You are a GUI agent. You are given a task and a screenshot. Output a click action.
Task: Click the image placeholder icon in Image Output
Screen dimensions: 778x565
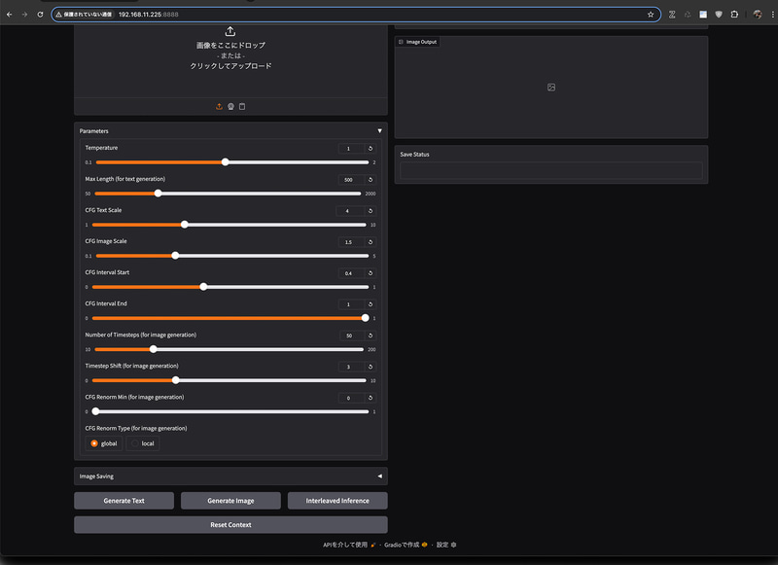[x=551, y=88]
